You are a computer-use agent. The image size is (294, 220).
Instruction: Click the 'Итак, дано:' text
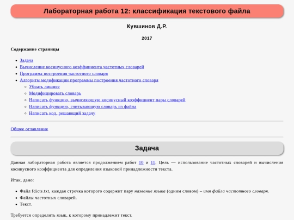pyautogui.click(x=22, y=180)
